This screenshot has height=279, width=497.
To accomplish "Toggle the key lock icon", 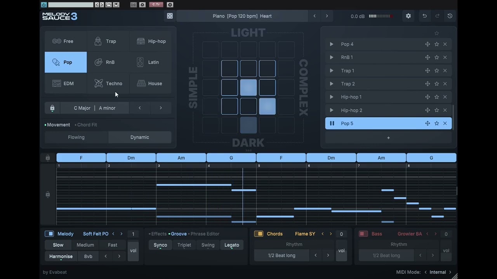I will (x=52, y=108).
